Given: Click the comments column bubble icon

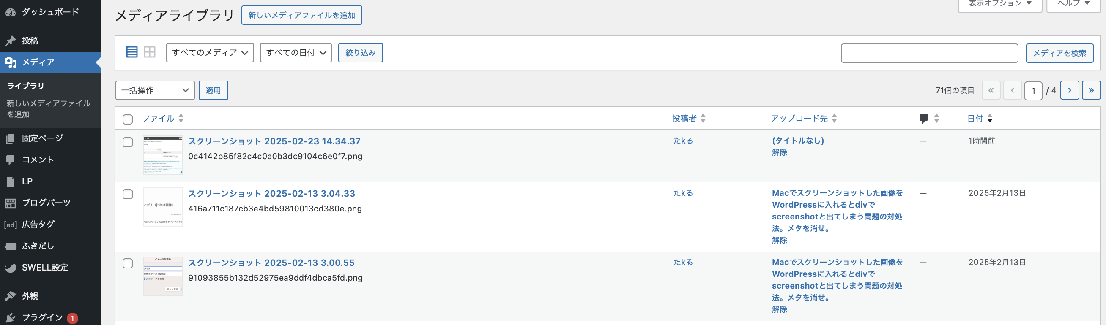Looking at the screenshot, I should [923, 118].
